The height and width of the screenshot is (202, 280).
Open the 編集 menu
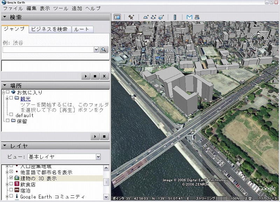click(31, 8)
